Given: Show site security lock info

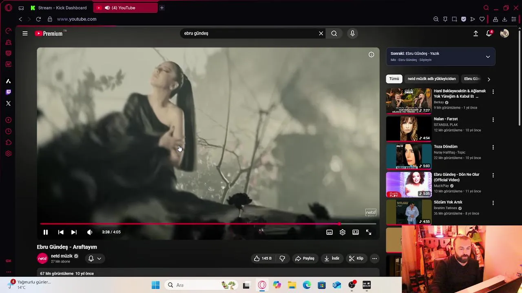Looking at the screenshot, I should coord(50,19).
